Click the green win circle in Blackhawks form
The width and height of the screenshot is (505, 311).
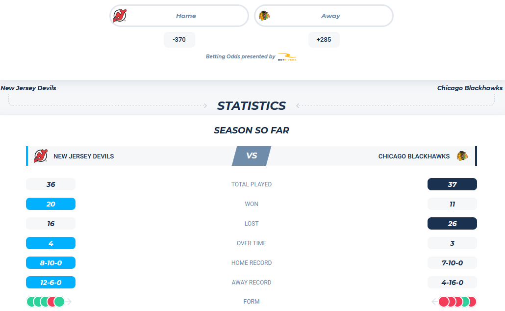click(x=465, y=302)
